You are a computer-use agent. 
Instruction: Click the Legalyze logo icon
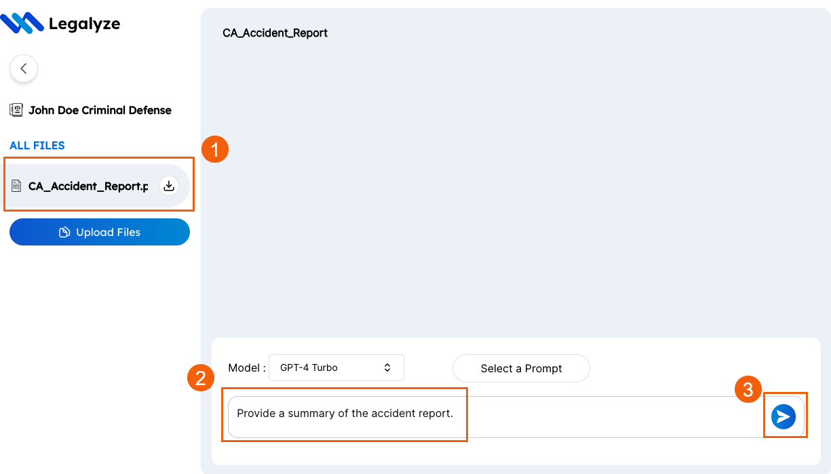click(x=22, y=24)
